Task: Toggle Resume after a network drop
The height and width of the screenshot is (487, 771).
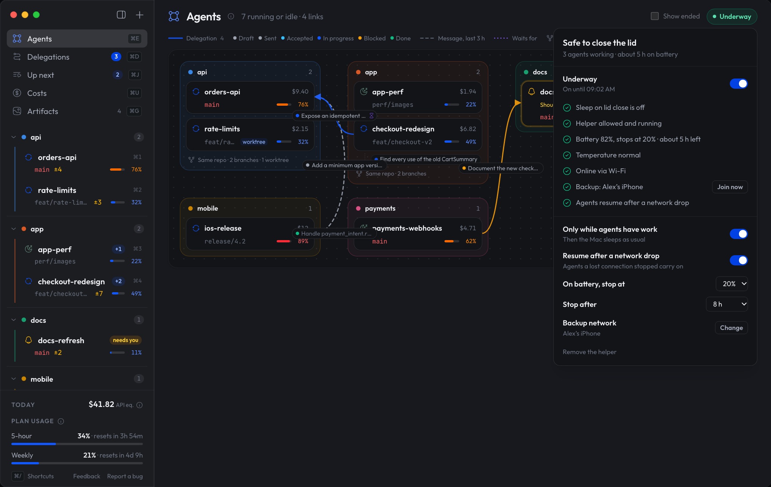Action: click(x=738, y=260)
